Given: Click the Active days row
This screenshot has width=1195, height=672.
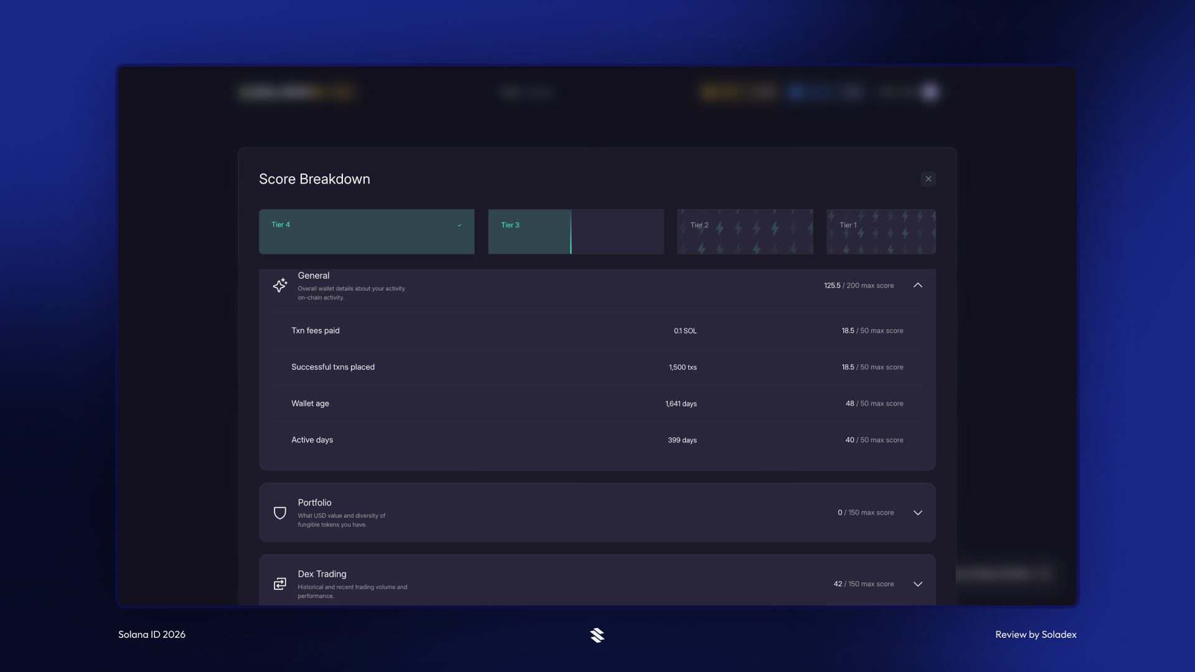Looking at the screenshot, I should click(x=597, y=440).
